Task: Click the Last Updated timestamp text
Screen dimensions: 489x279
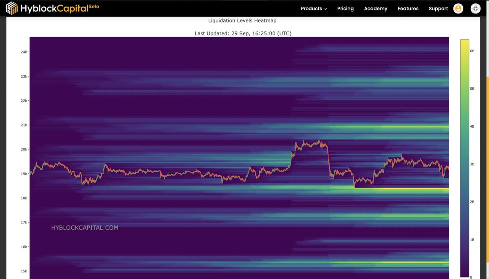Action: [x=242, y=33]
